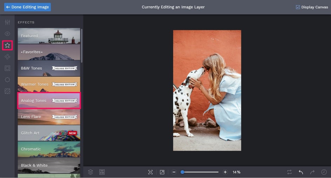The image size is (331, 178).
Task: Click the zoom in plus button
Action: click(x=225, y=172)
